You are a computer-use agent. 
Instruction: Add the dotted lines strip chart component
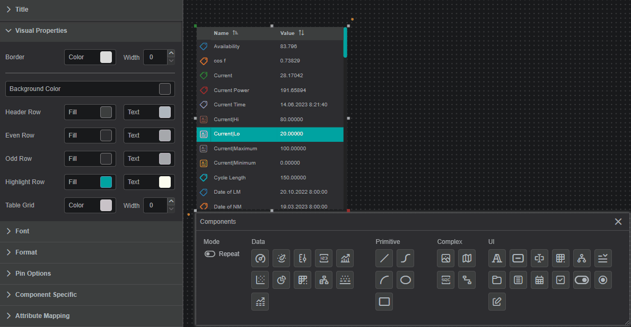tap(345, 280)
